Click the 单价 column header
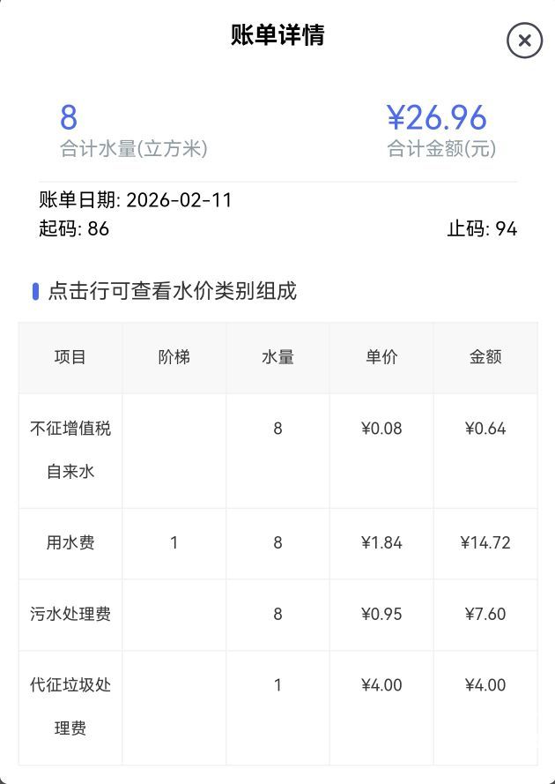This screenshot has height=784, width=555. [x=381, y=357]
